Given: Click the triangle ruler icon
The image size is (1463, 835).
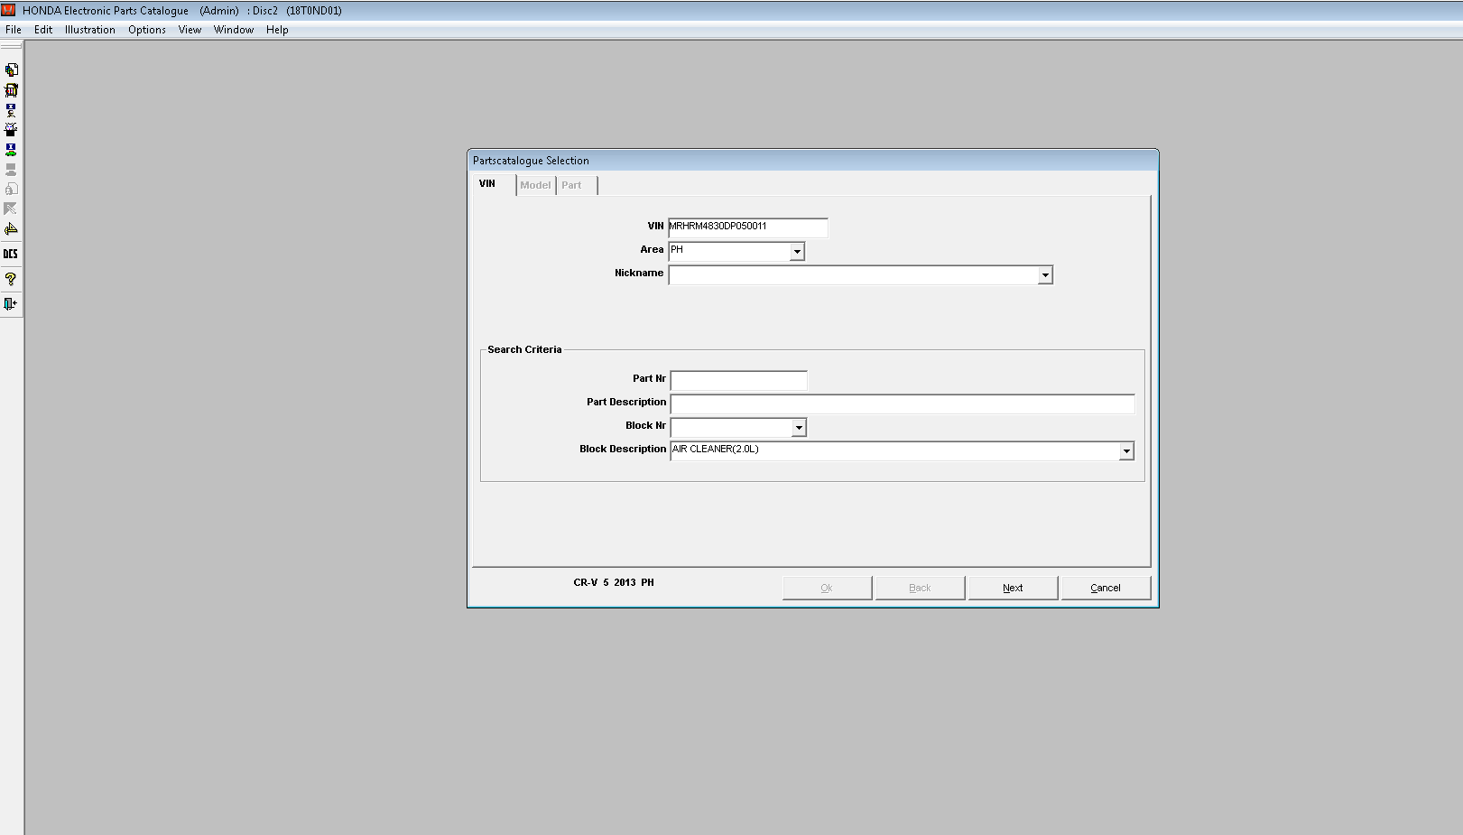Looking at the screenshot, I should pyautogui.click(x=11, y=229).
